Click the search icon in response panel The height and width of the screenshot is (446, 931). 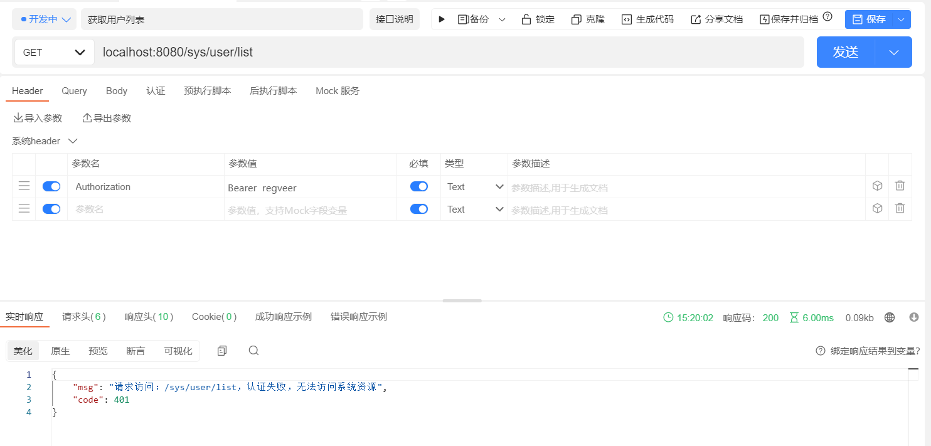(x=253, y=351)
